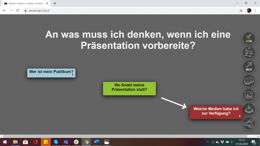Close the 'Karten clustern, ordnen' tab
Viewport: 260px width, 146px height.
click(47, 3)
